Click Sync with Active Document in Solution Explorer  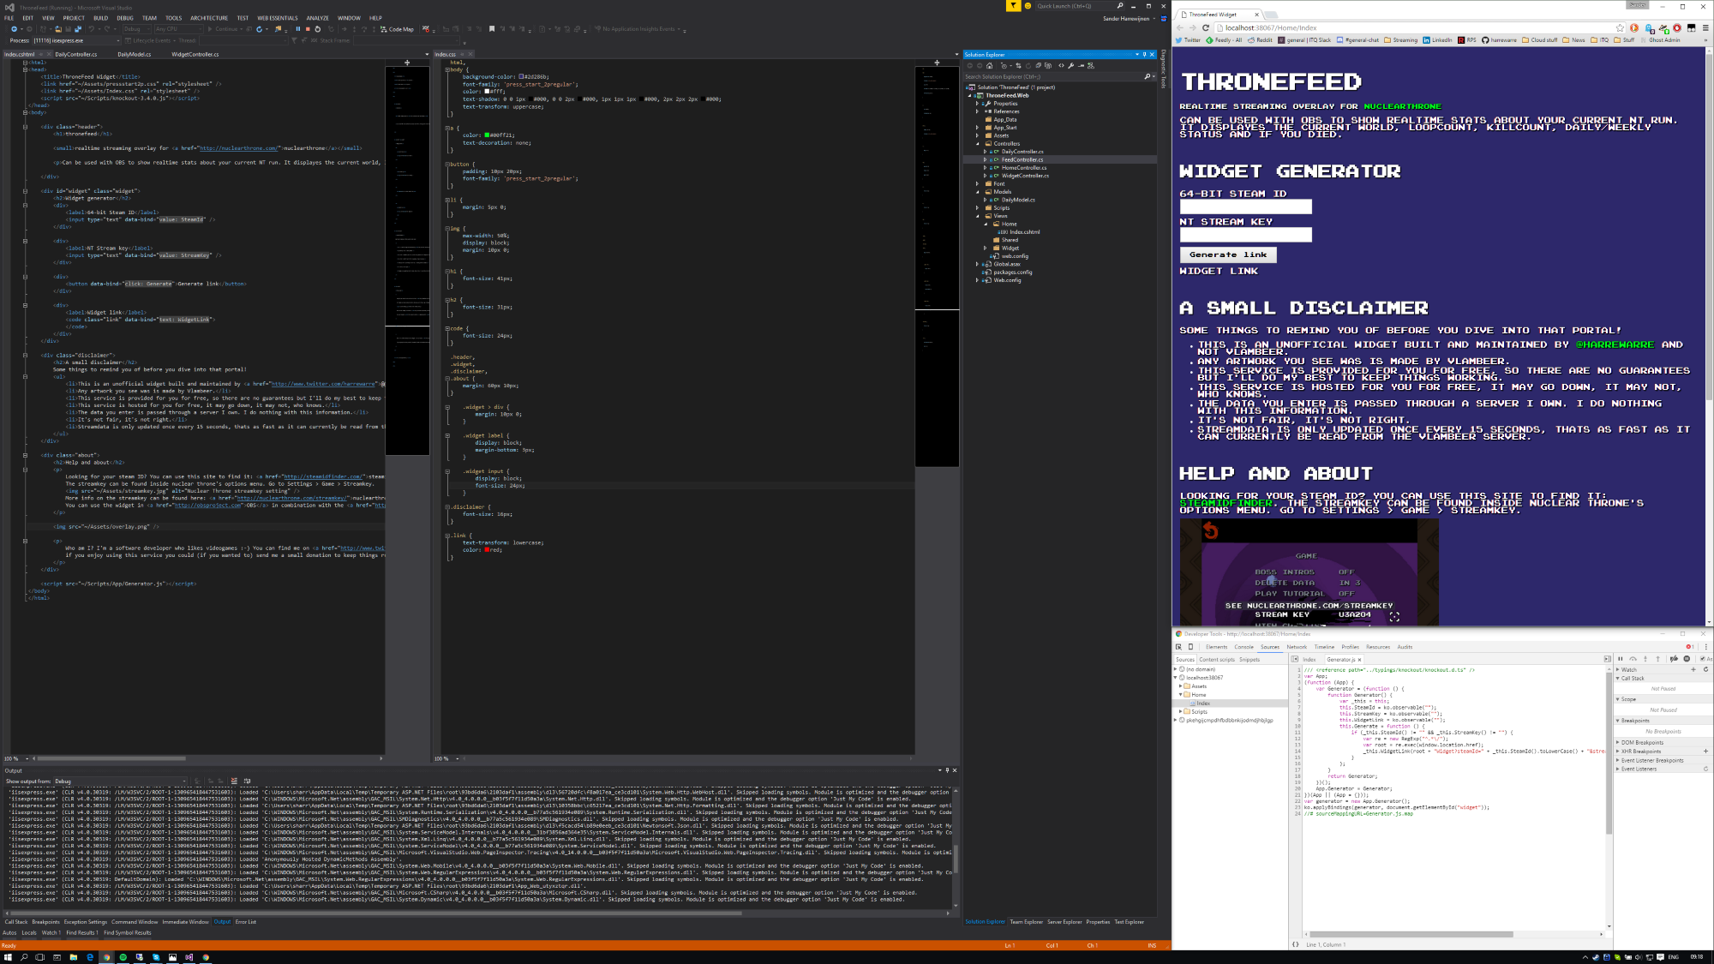1018,65
